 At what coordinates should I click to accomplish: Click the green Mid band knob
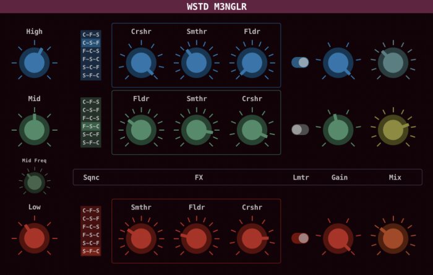[x=34, y=130]
